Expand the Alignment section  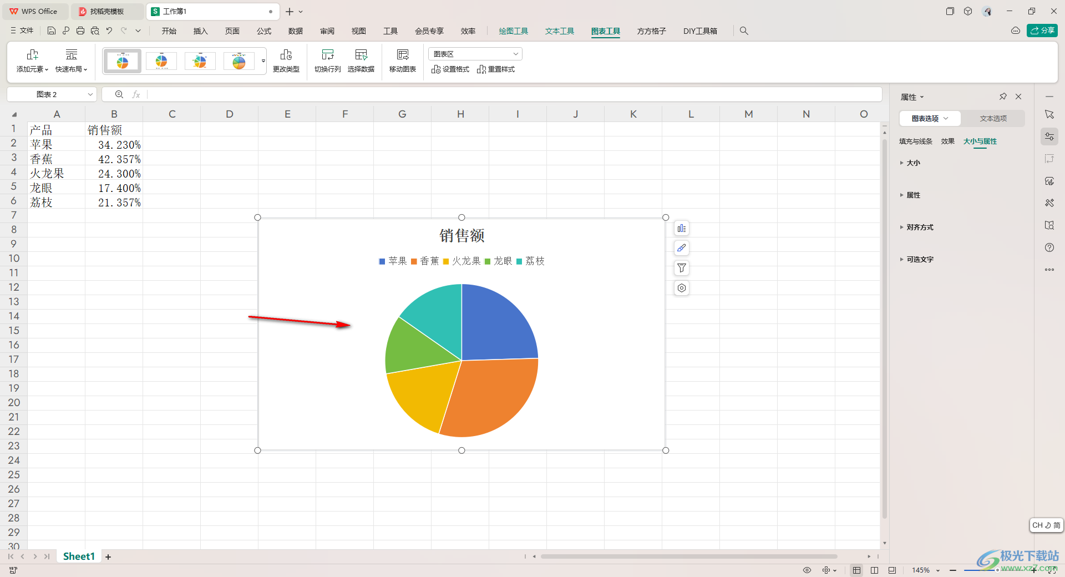coord(917,227)
